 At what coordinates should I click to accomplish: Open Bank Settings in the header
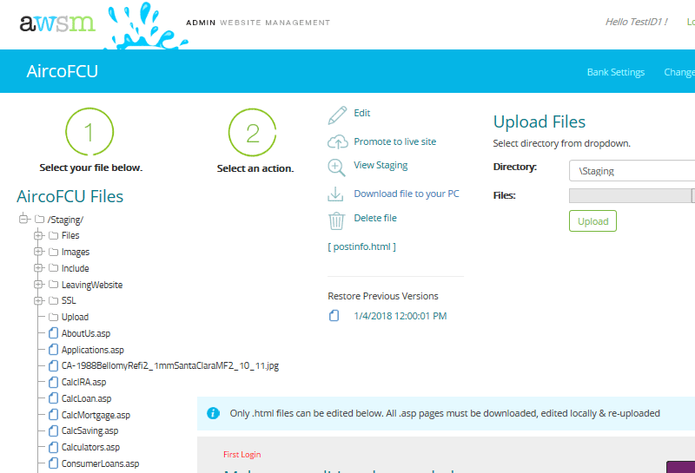[x=615, y=72]
